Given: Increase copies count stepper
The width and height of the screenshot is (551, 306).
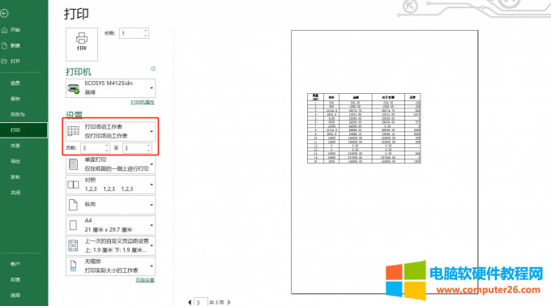Looking at the screenshot, I should [x=146, y=31].
